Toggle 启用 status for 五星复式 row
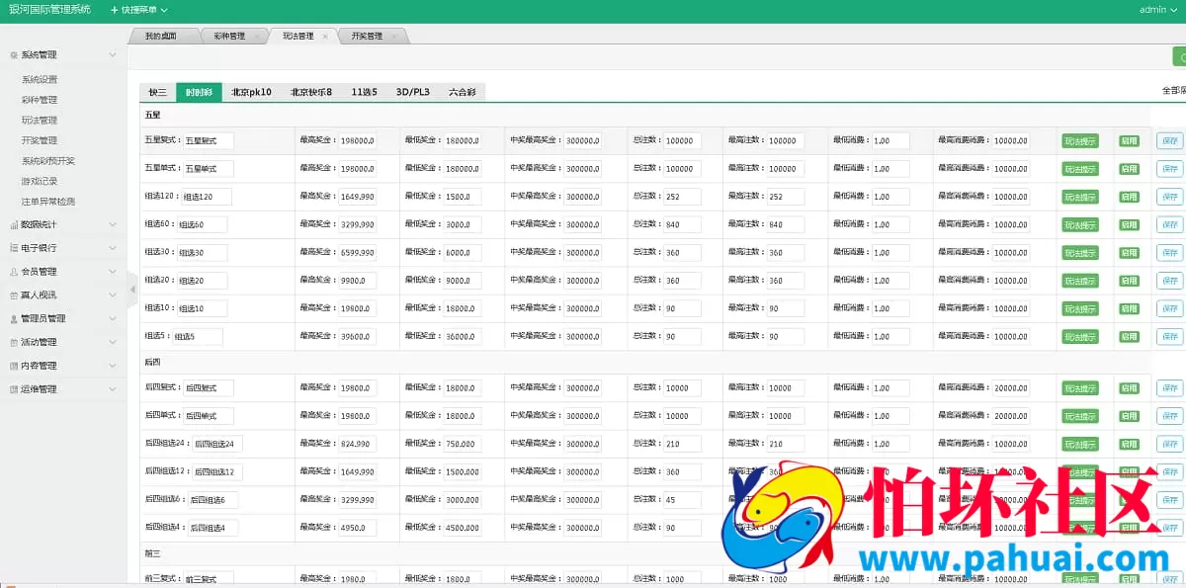The image size is (1186, 588). tap(1129, 141)
